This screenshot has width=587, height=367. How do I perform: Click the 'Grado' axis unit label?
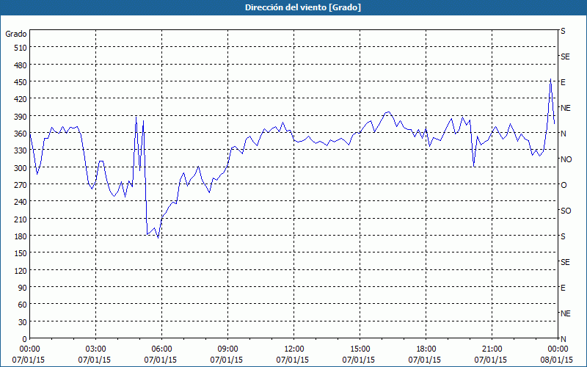[x=16, y=34]
